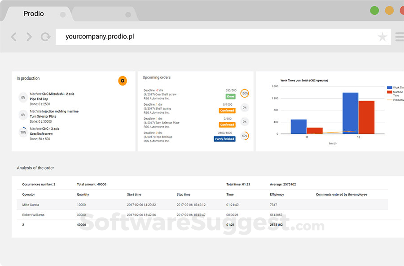Screen dimensions: 404x266
Task: Click the 0% progress circle for Shaft spring order
Action: coord(244,107)
